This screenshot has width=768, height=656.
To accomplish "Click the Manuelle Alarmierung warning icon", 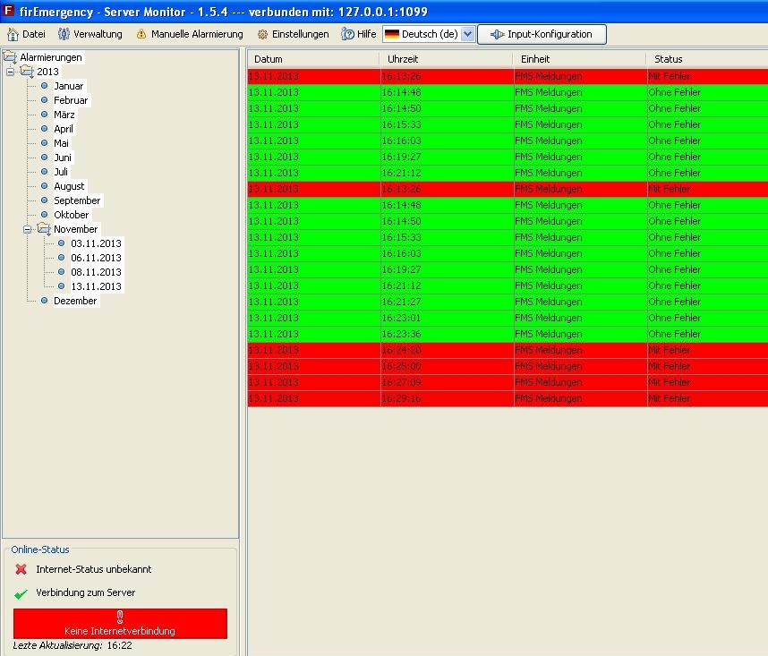I will click(x=141, y=34).
